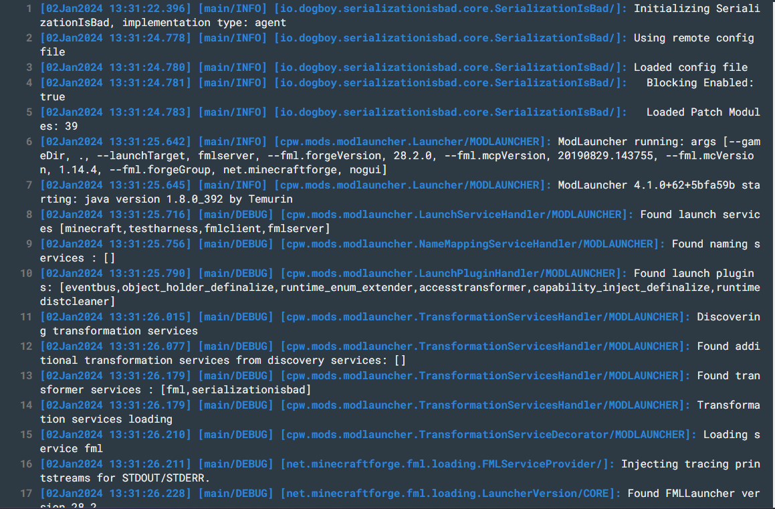Click the timestamp 13:31:26.015
The image size is (775, 509).
point(147,317)
